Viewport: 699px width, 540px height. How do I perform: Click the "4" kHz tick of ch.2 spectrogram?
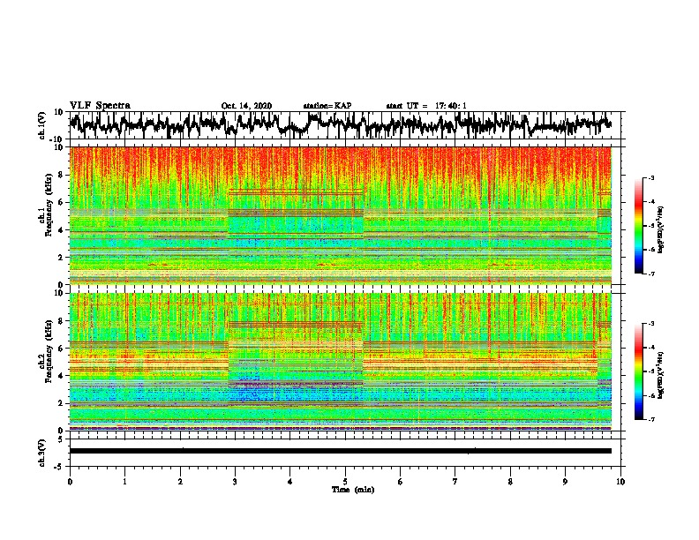61,376
